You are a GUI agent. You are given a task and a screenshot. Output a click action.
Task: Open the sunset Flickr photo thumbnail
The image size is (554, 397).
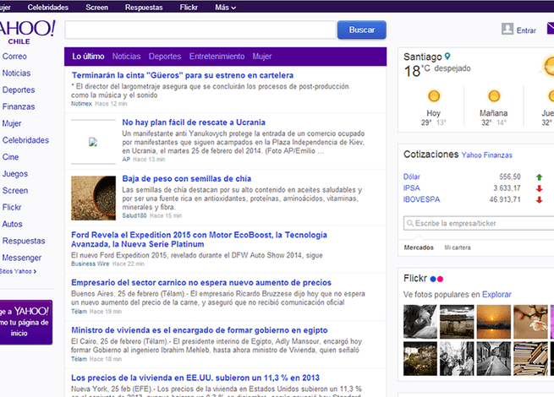click(494, 322)
